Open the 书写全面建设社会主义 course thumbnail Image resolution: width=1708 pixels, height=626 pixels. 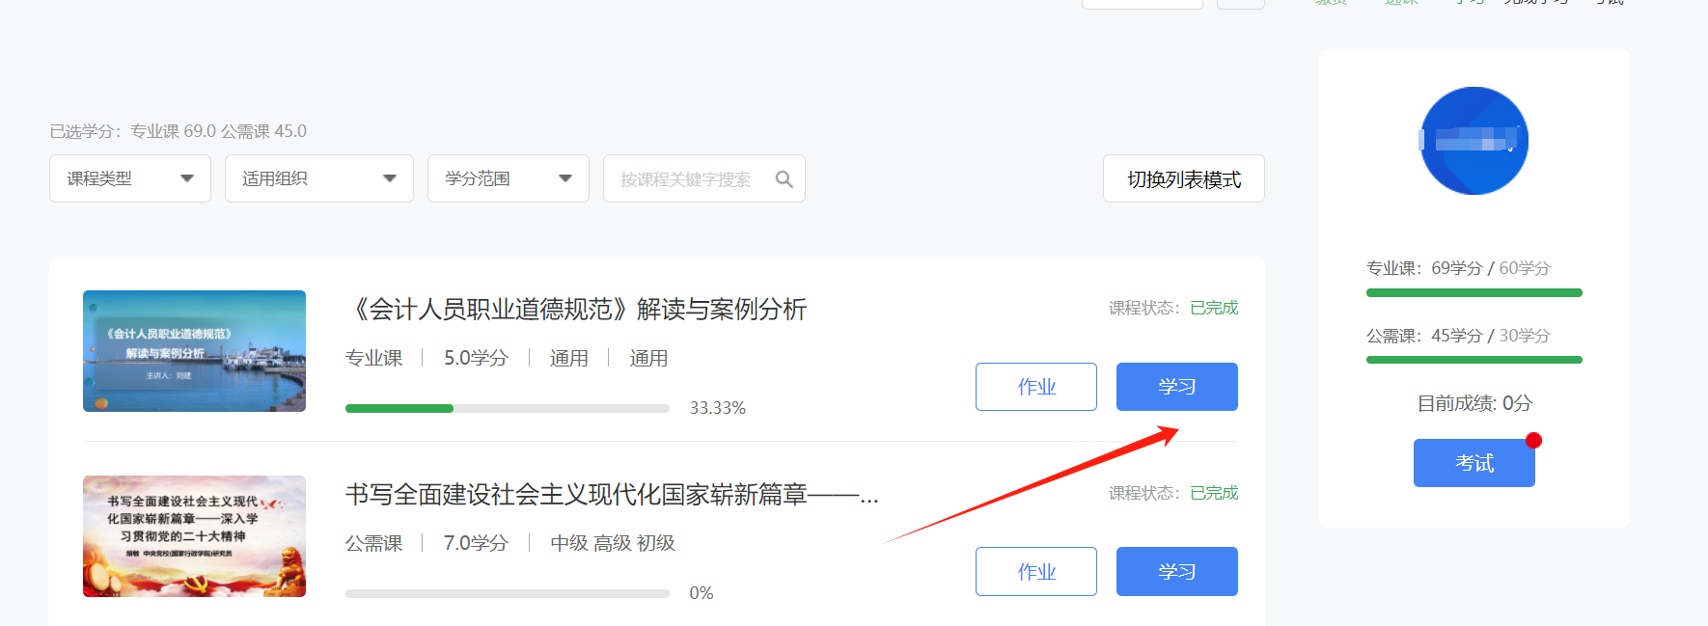tap(194, 536)
